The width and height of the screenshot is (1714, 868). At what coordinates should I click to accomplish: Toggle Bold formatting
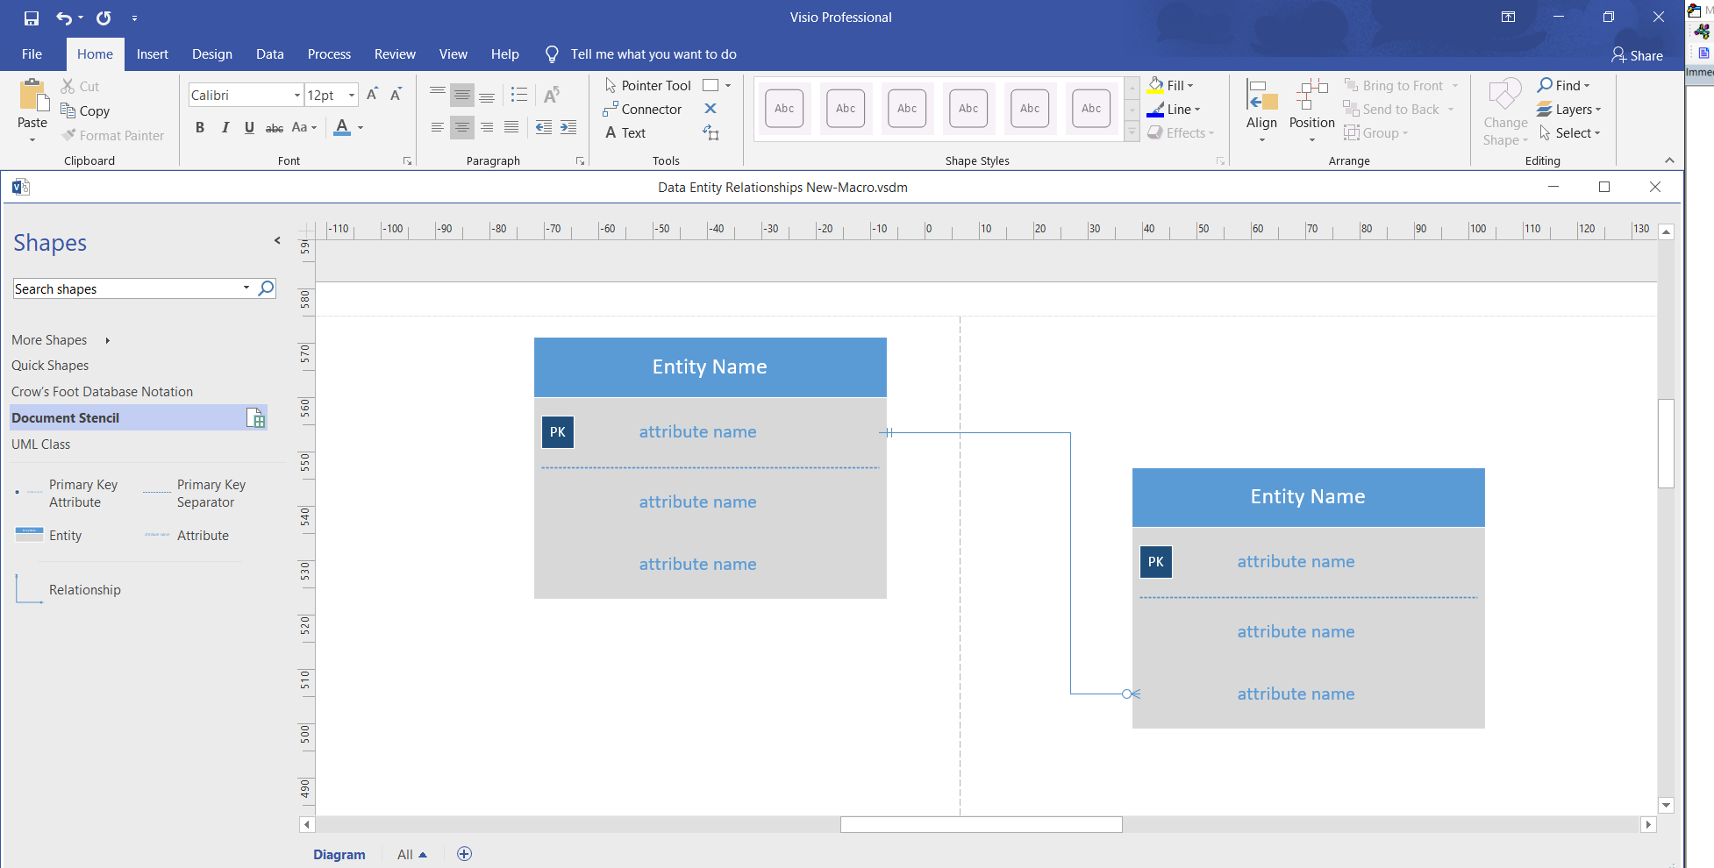(x=200, y=128)
